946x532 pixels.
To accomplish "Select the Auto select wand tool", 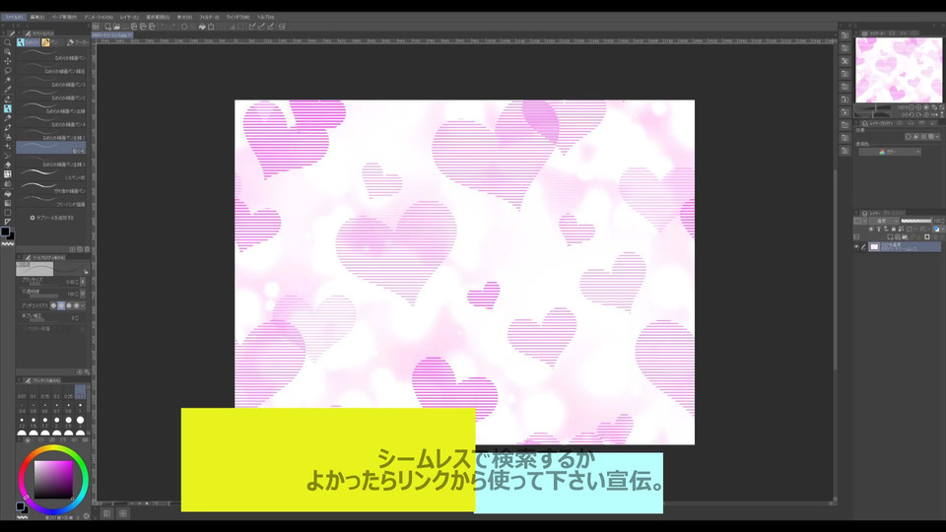I will click(x=7, y=80).
